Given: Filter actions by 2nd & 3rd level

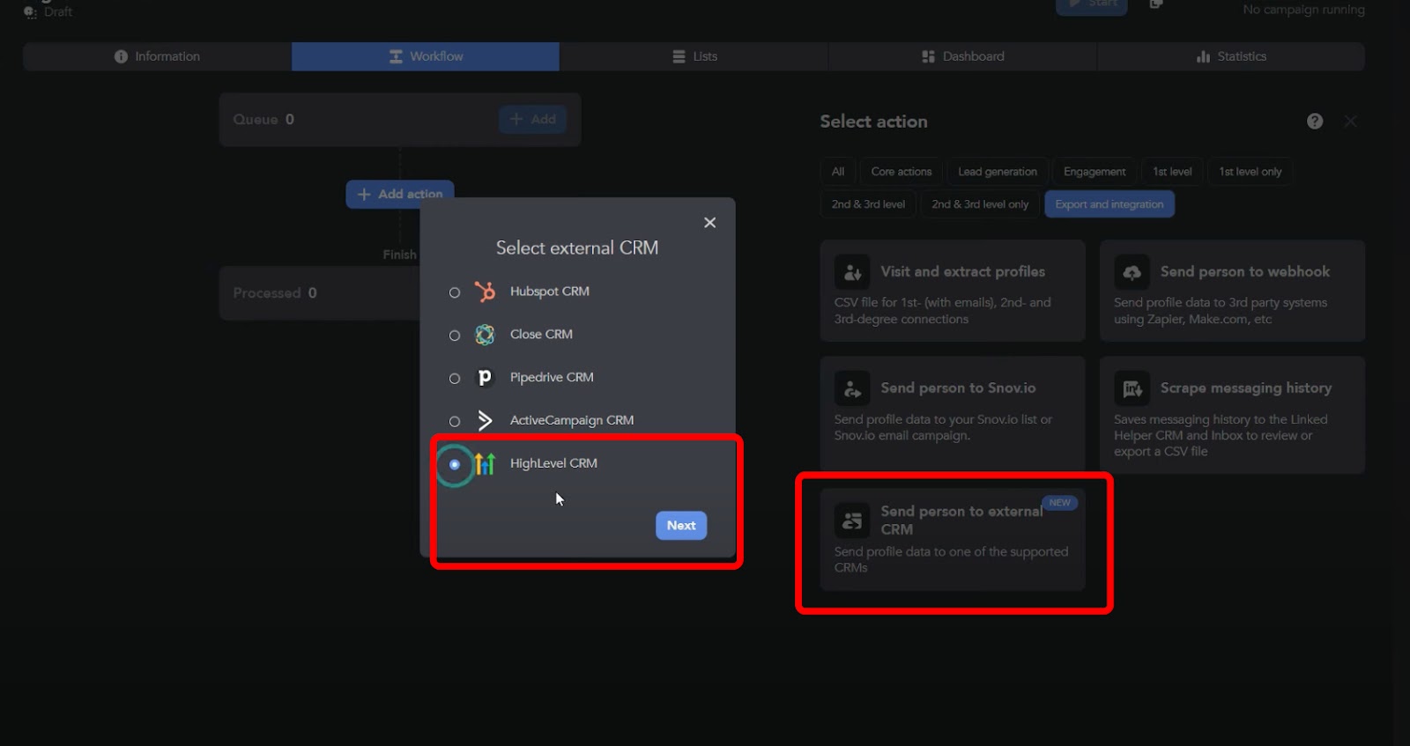Looking at the screenshot, I should (868, 204).
